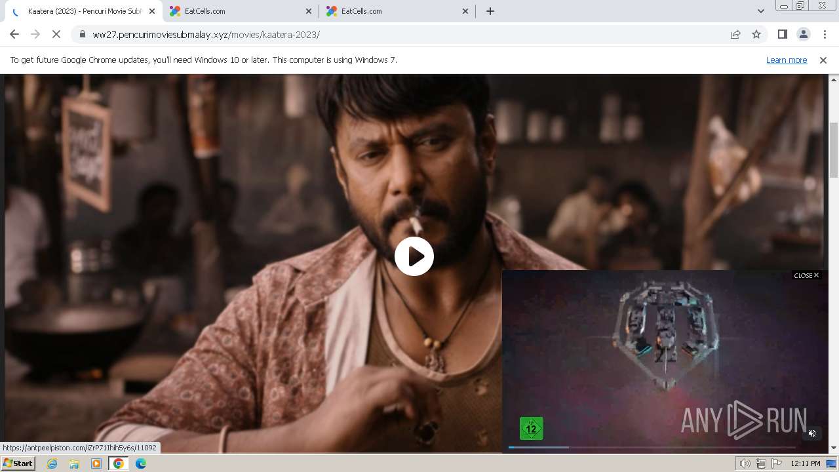Click the scrollbar up arrow

(x=834, y=79)
